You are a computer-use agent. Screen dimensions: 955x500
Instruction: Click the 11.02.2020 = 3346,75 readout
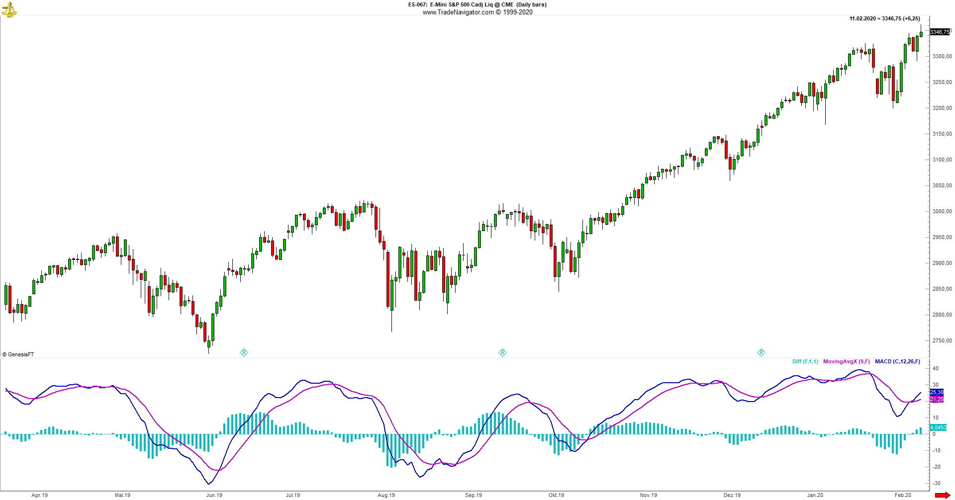pyautogui.click(x=885, y=18)
